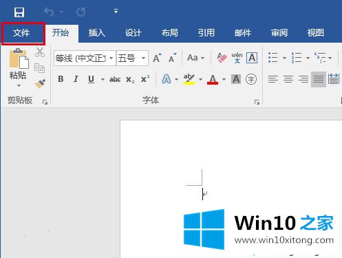This screenshot has height=258, width=342.
Task: Open the Multilevel List dropdown arrow
Action: click(x=330, y=58)
